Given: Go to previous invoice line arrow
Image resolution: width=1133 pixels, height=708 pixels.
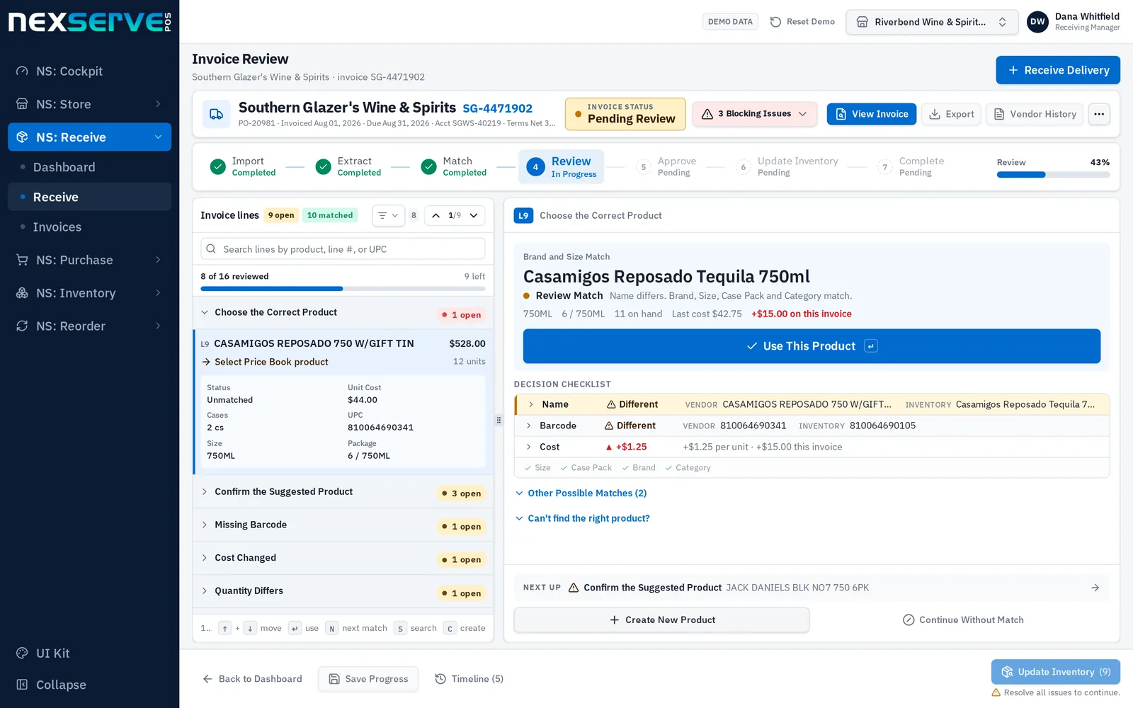Looking at the screenshot, I should coord(435,215).
